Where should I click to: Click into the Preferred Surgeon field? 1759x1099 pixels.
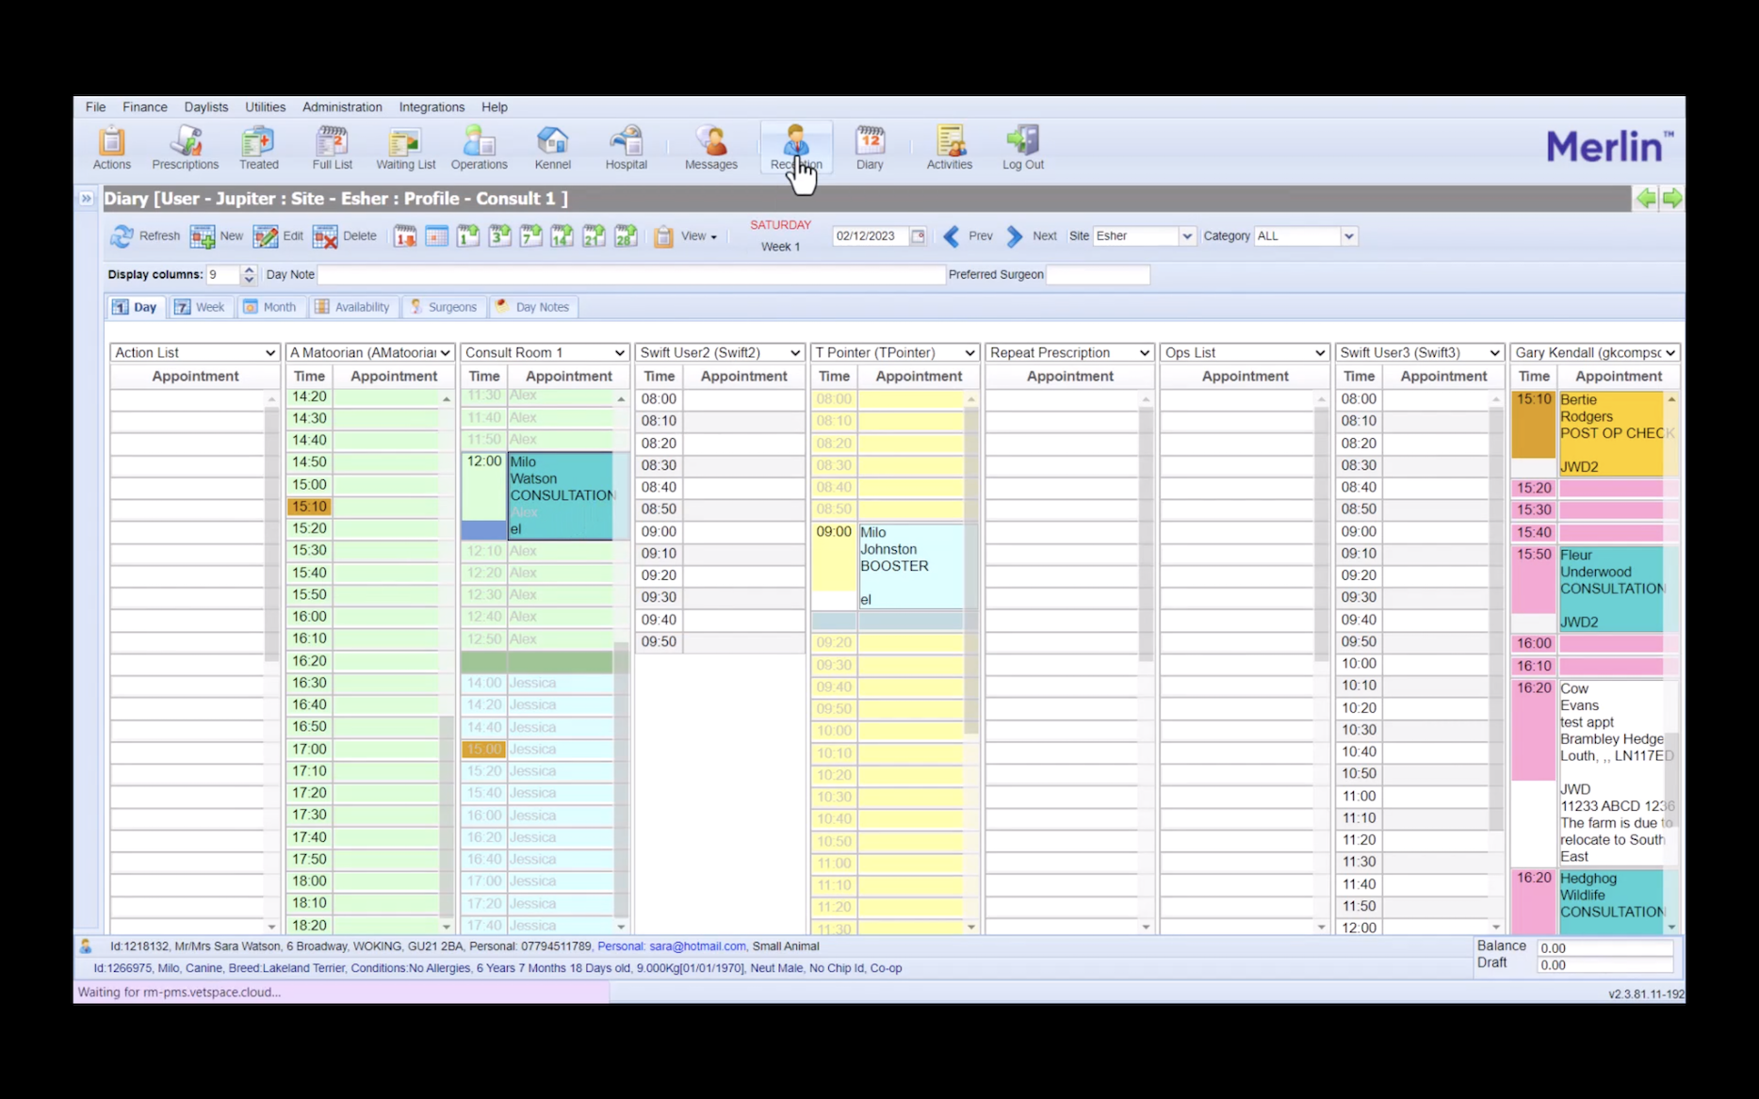(x=1098, y=275)
